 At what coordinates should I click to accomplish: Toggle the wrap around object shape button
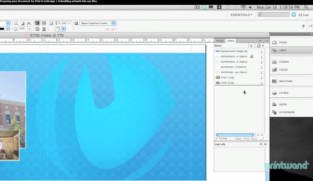click(37, 29)
